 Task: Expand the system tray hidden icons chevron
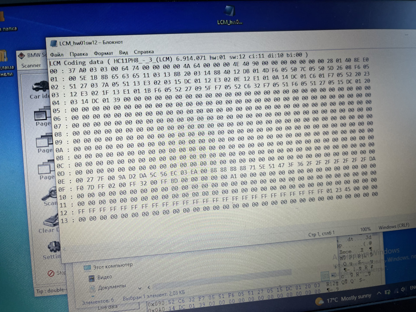pos(379,293)
